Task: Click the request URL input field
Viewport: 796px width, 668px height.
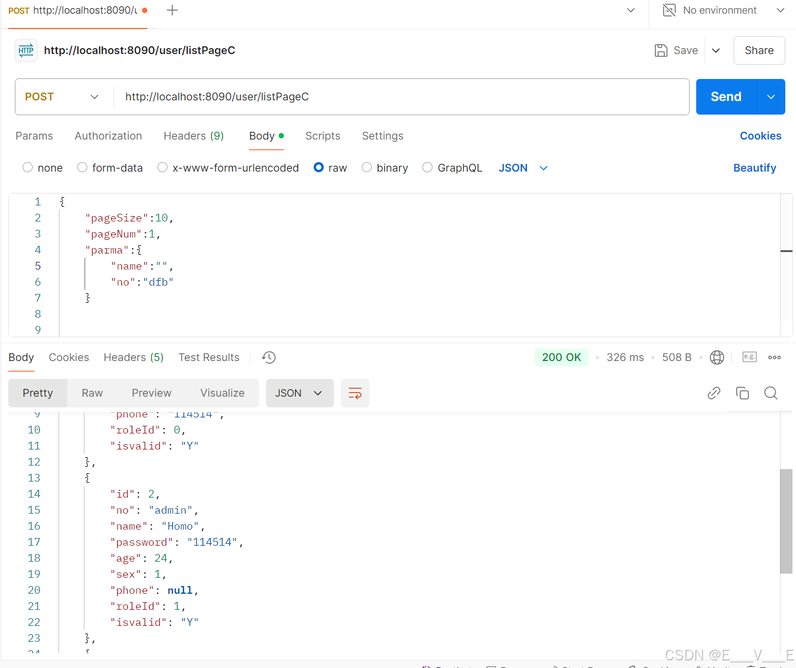Action: pyautogui.click(x=401, y=97)
